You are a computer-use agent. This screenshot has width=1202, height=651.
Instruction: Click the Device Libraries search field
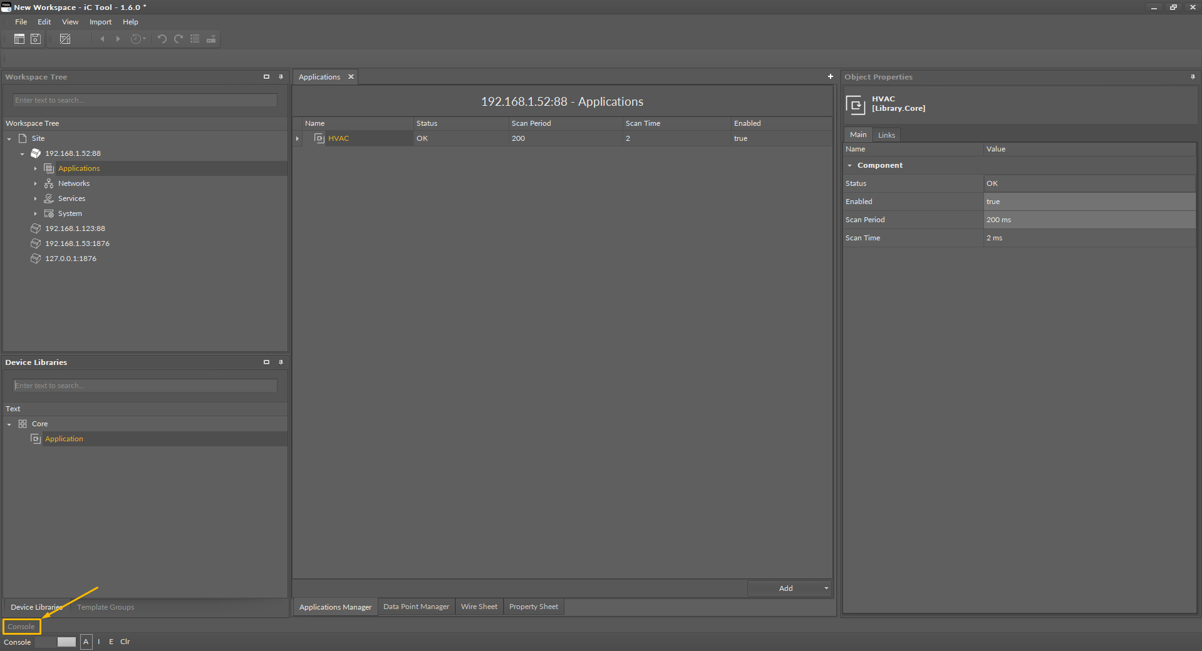(x=143, y=386)
